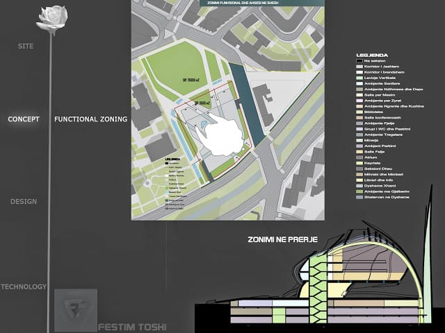Click the FESTIM TOSHI name link
The image size is (445, 333).
pyautogui.click(x=132, y=327)
